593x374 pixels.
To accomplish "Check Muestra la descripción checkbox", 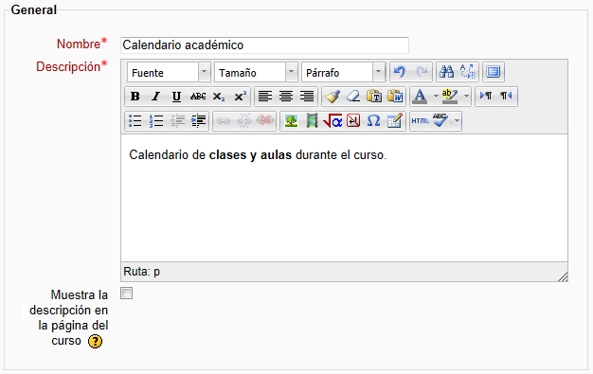I will pos(126,294).
